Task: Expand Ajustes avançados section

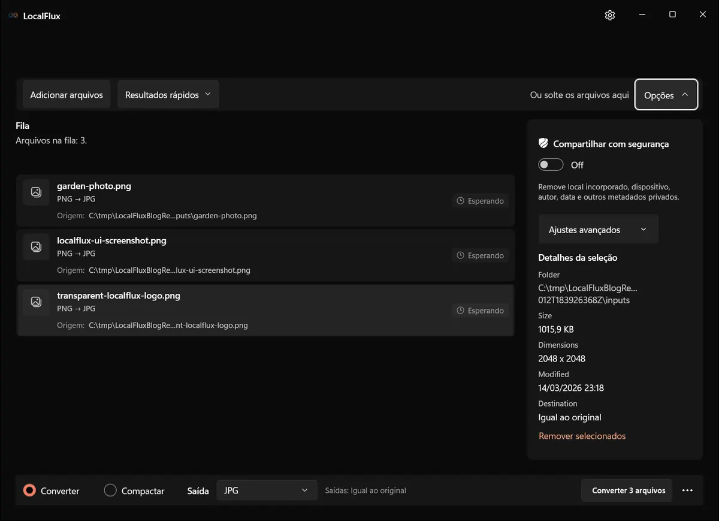Action: coord(598,230)
